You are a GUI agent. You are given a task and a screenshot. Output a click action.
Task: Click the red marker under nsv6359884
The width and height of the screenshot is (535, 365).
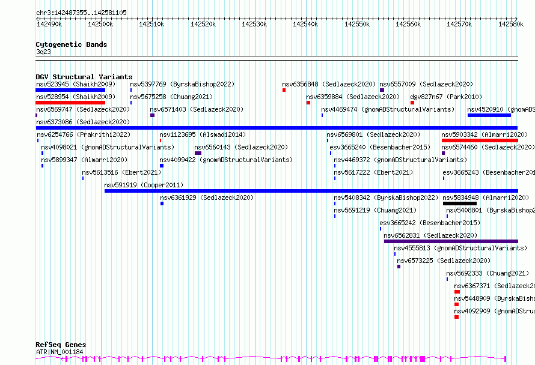tap(308, 103)
